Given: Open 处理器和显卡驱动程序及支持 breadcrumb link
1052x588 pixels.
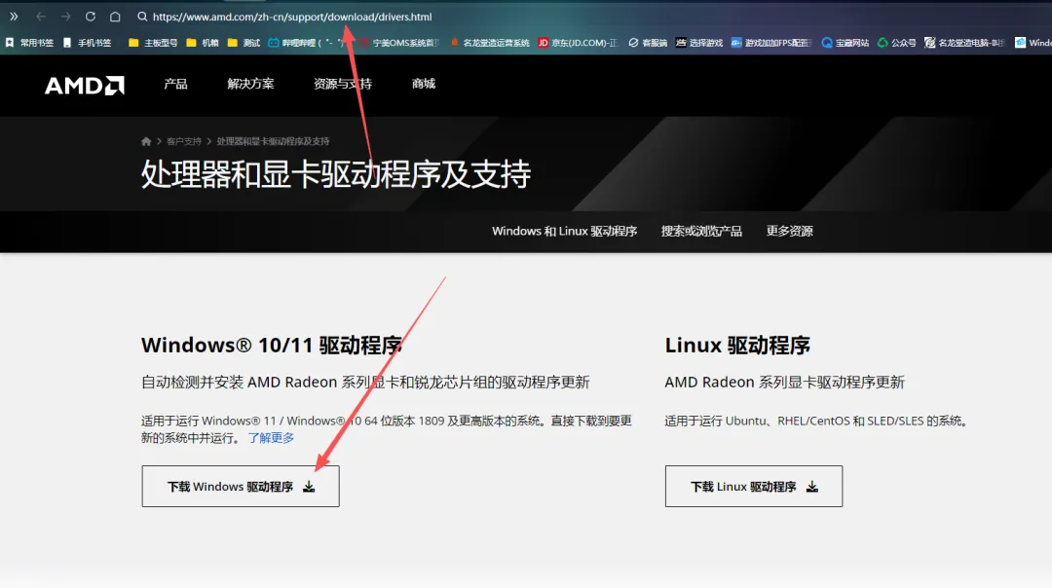Looking at the screenshot, I should click(273, 141).
